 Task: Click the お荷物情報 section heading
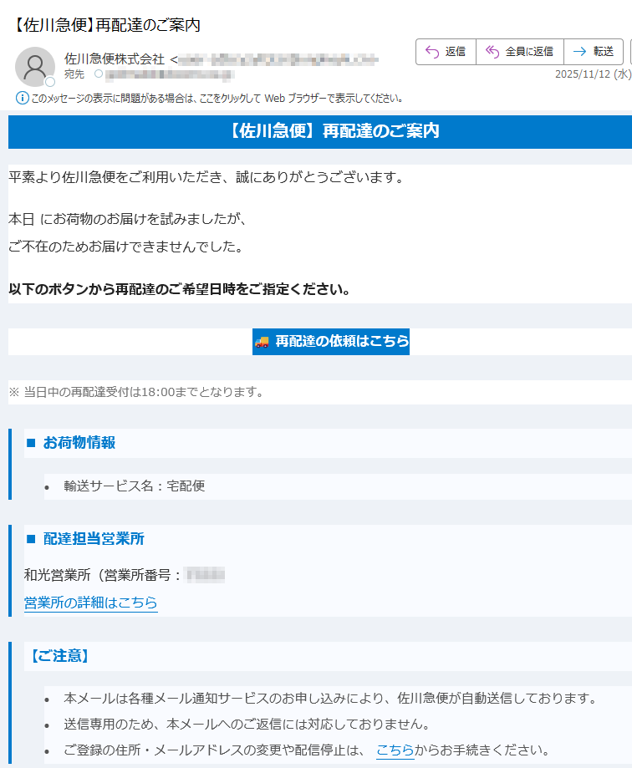(79, 443)
